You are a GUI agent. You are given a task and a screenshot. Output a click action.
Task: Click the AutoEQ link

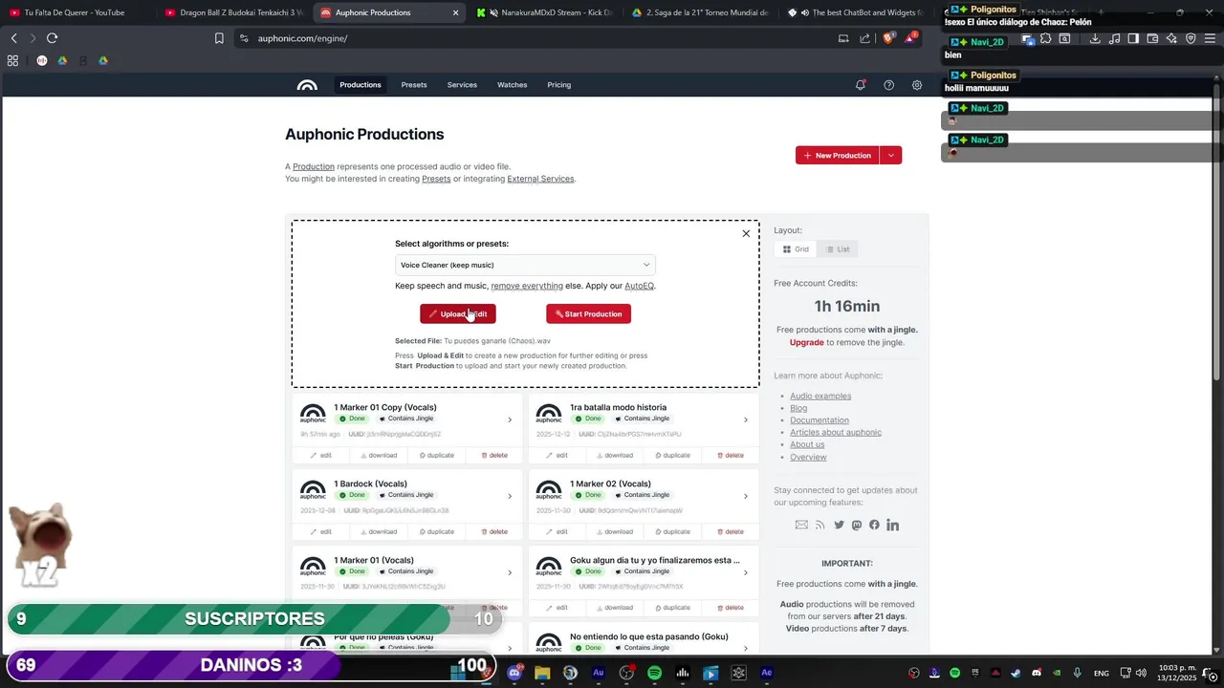639,286
